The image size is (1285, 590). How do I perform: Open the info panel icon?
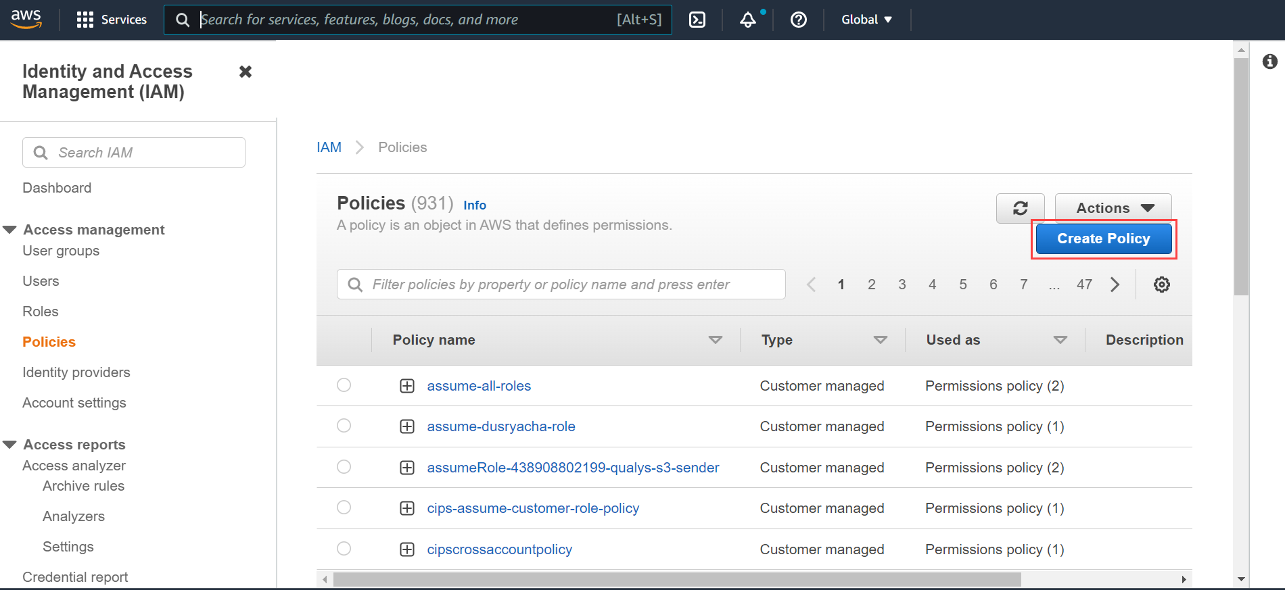tap(1270, 62)
